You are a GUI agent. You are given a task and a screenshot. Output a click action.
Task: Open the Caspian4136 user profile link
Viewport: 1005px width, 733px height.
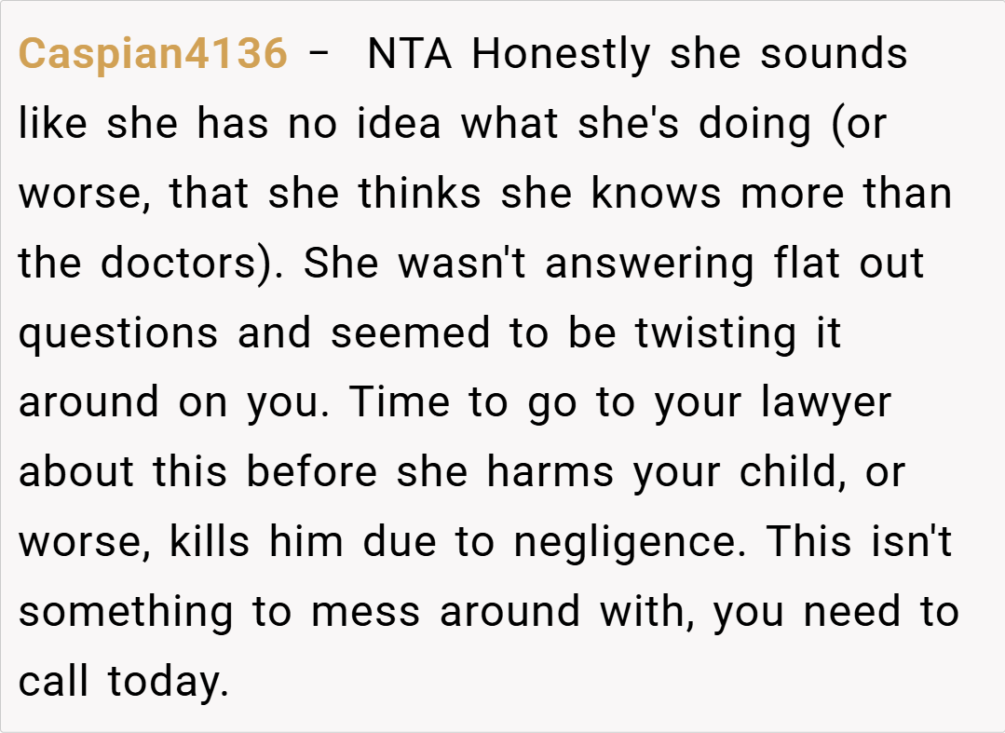pyautogui.click(x=153, y=54)
